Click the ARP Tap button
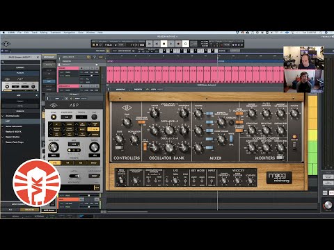This screenshot has height=250, width=334. 94,117
